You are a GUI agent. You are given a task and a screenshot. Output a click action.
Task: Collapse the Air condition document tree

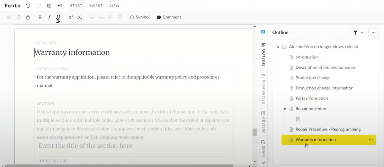[x=278, y=47]
